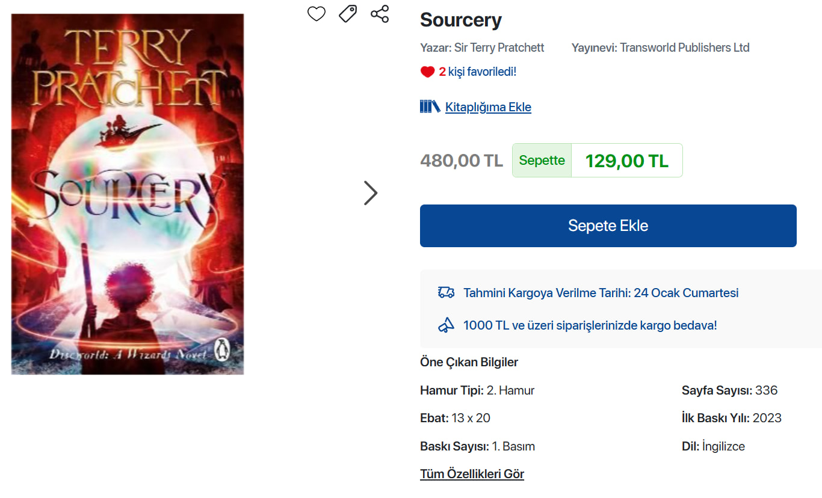Click the delivery truck icon
This screenshot has width=822, height=498.
[446, 293]
